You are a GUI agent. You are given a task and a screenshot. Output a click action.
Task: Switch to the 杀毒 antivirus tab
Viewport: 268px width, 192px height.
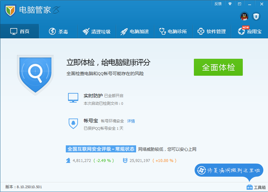(x=58, y=31)
